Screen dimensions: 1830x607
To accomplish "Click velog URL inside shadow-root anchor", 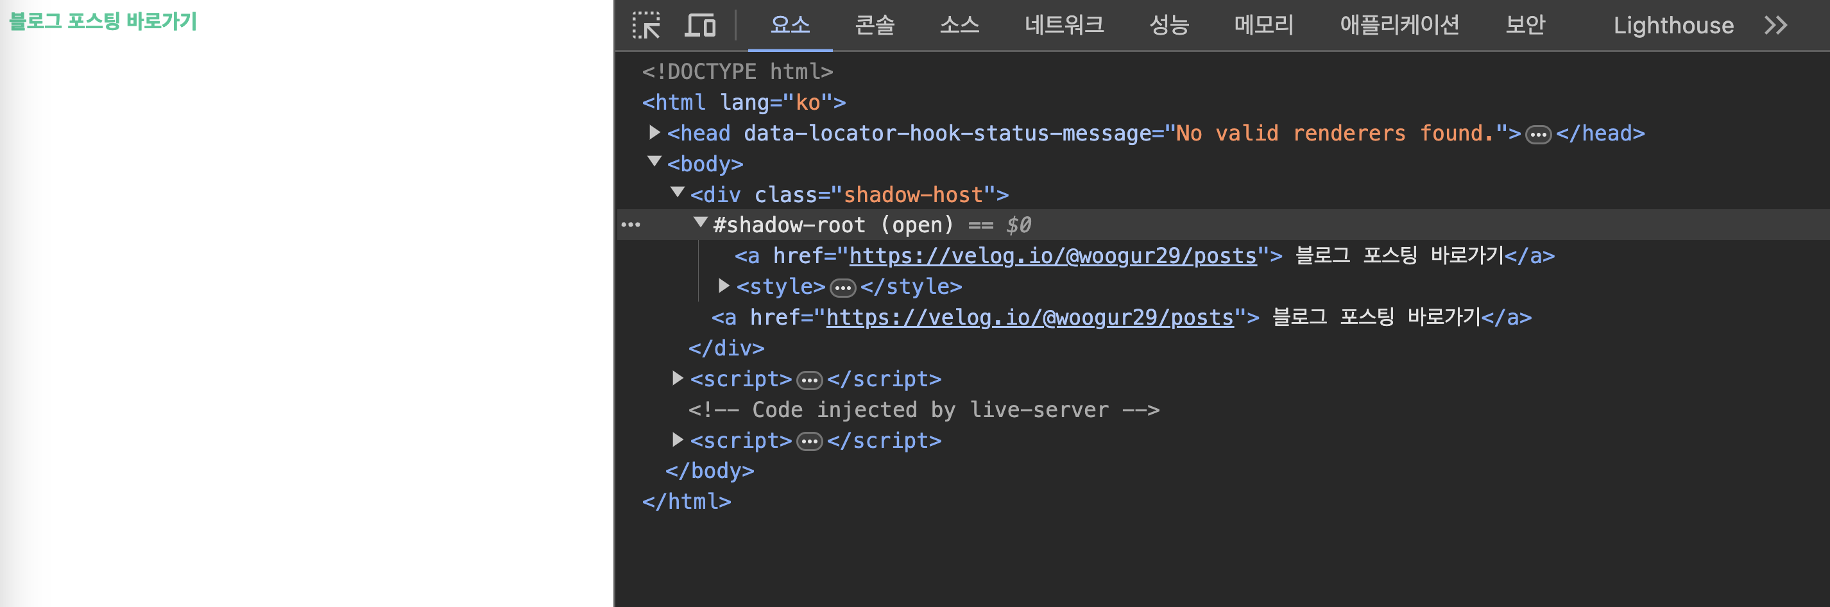I will (1053, 256).
